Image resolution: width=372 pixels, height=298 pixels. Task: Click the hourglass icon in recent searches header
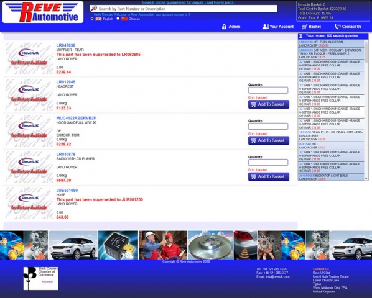300,36
